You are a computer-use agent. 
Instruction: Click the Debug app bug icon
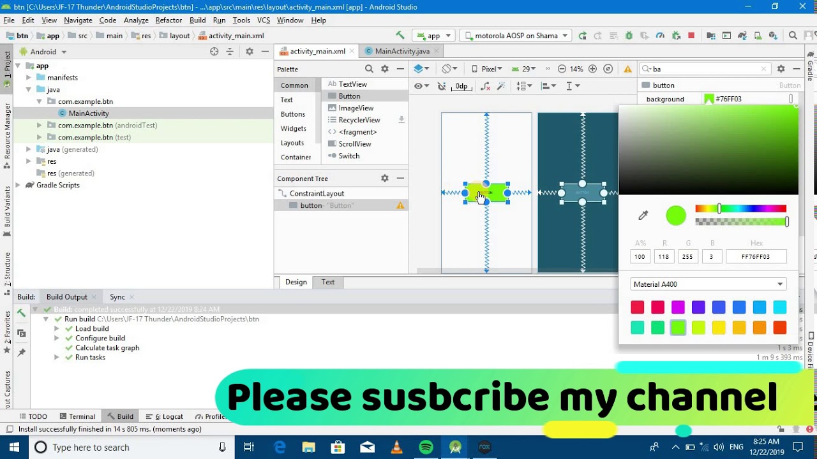point(629,36)
